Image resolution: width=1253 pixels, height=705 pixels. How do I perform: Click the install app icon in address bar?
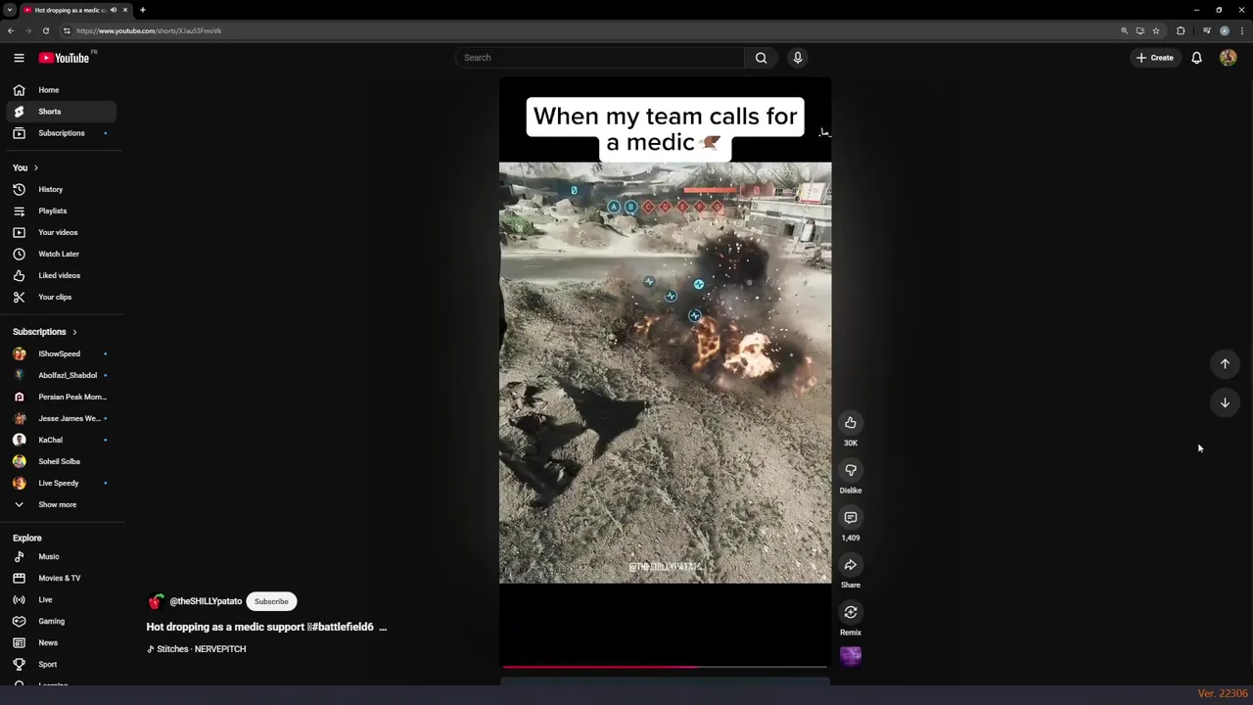tap(1140, 30)
